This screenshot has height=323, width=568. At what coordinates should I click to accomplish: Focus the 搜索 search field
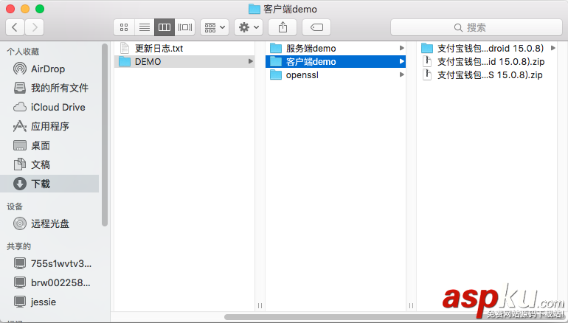pyautogui.click(x=477, y=27)
